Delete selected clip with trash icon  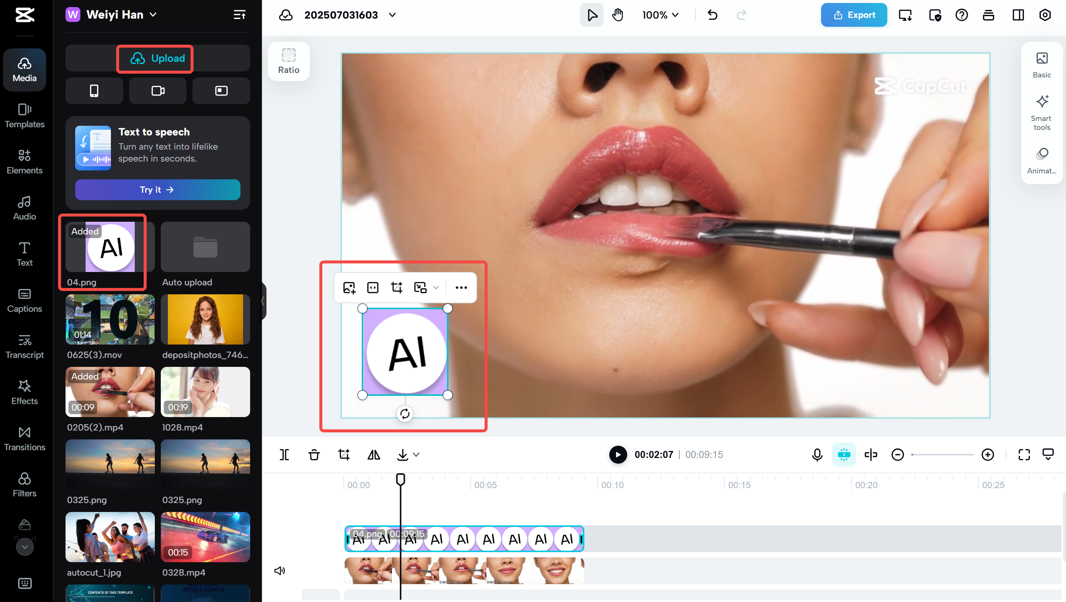314,455
